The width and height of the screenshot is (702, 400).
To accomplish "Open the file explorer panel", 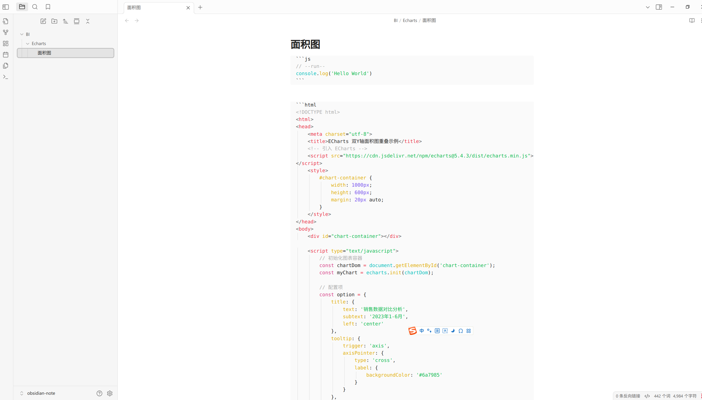I will coord(22,7).
